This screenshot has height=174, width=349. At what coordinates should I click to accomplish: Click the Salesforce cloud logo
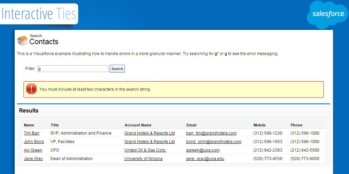[x=327, y=15]
